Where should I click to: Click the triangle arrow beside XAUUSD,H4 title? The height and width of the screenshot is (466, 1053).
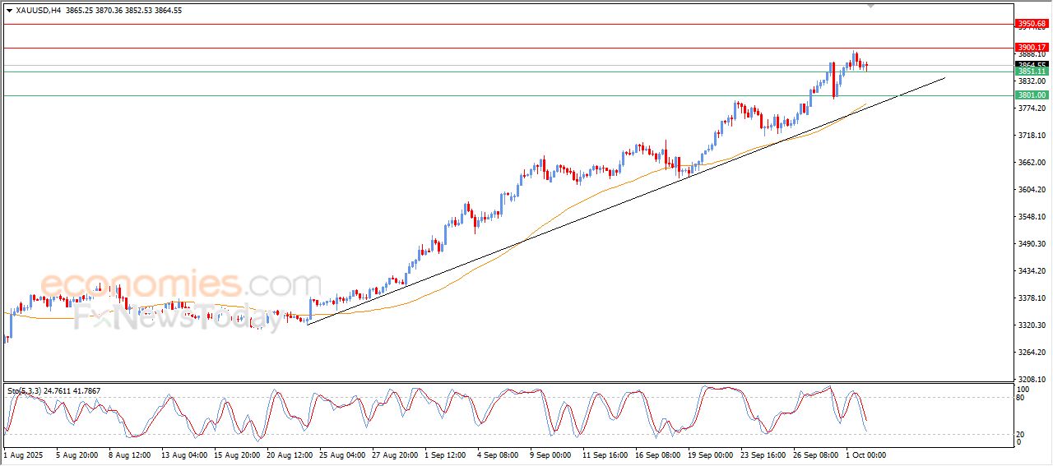pyautogui.click(x=9, y=11)
